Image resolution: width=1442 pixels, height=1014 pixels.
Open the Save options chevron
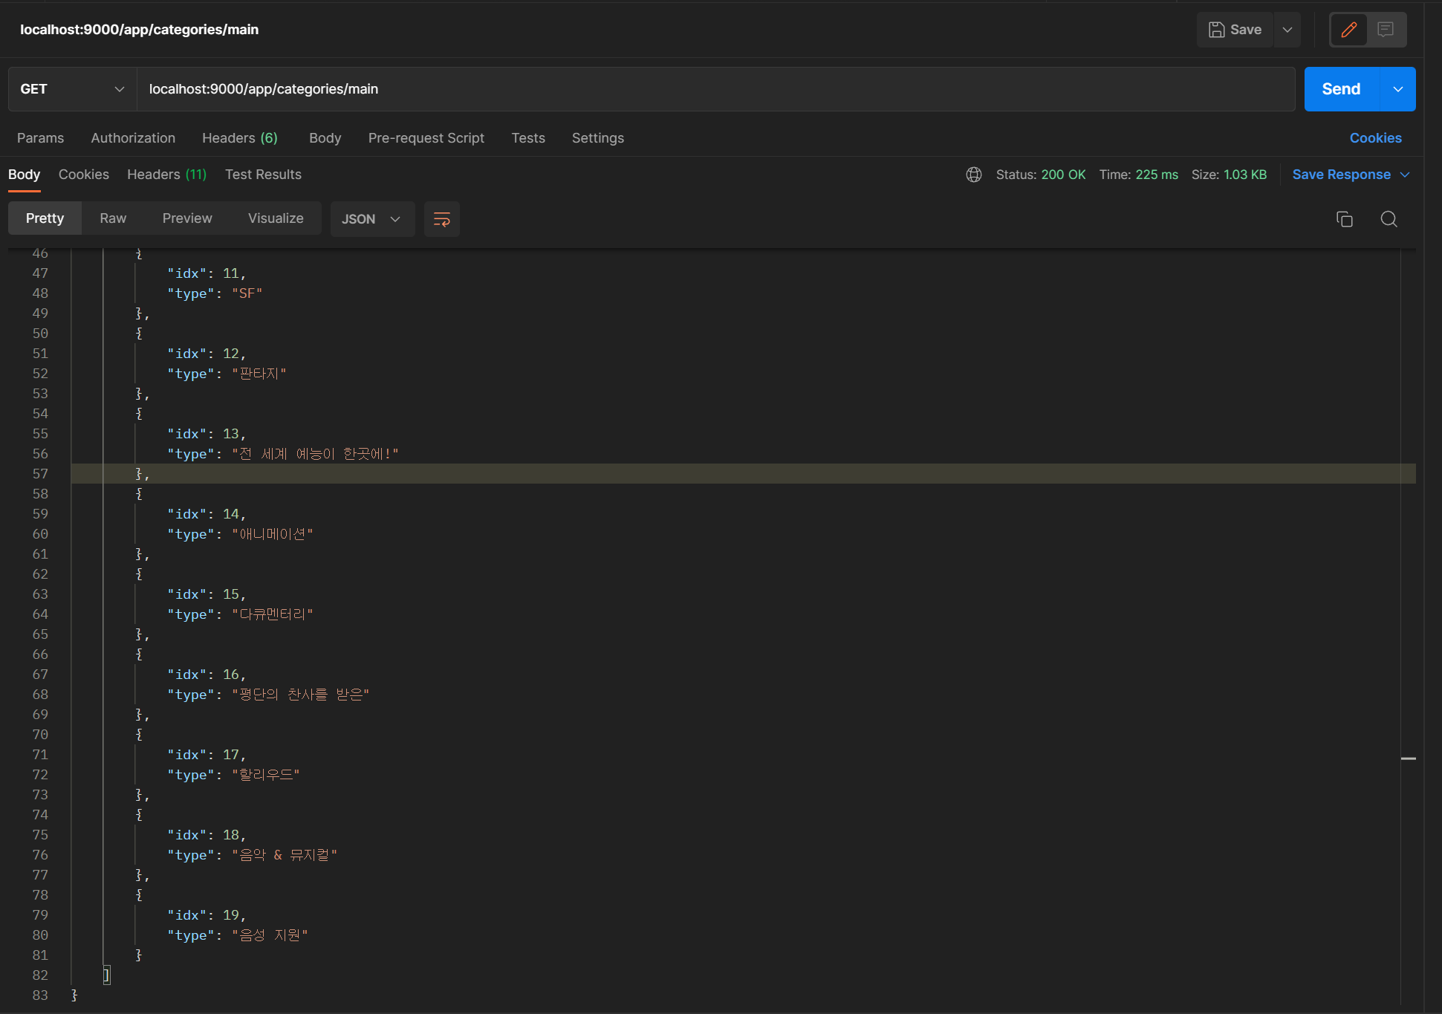click(x=1287, y=30)
